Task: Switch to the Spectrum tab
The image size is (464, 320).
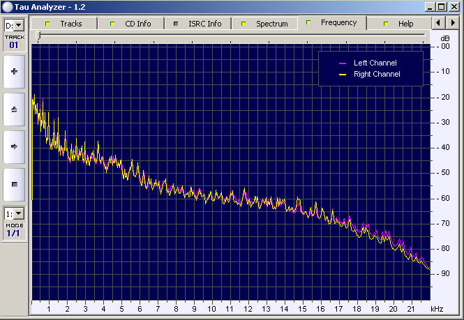Action: point(264,24)
